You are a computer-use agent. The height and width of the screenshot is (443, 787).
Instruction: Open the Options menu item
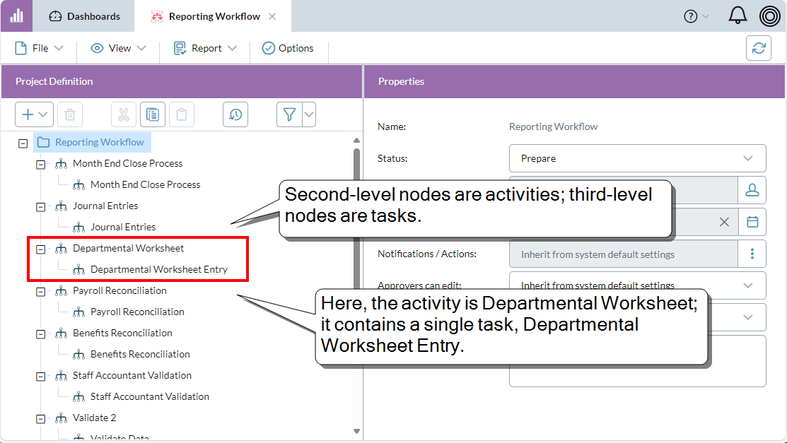(288, 48)
